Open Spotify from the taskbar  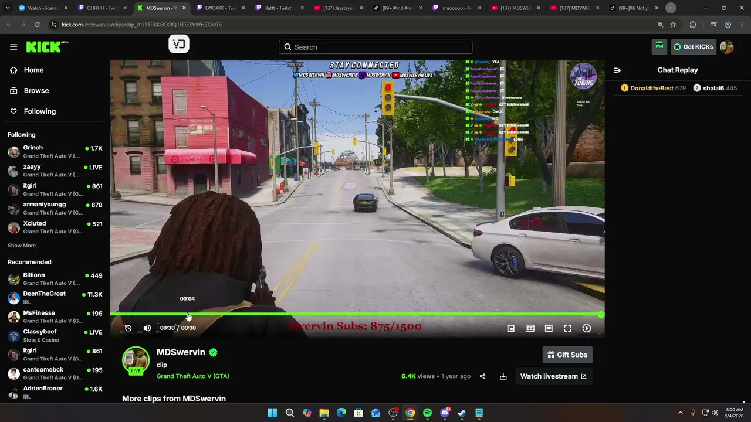pyautogui.click(x=428, y=413)
